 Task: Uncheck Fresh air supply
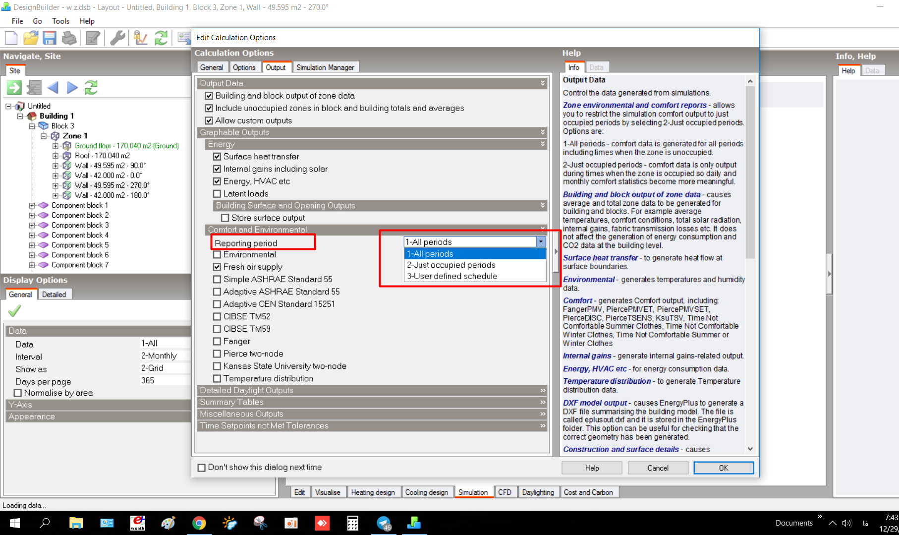(217, 267)
